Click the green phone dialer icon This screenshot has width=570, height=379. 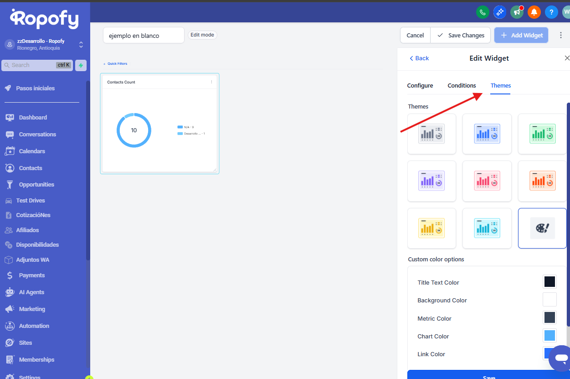tap(483, 12)
